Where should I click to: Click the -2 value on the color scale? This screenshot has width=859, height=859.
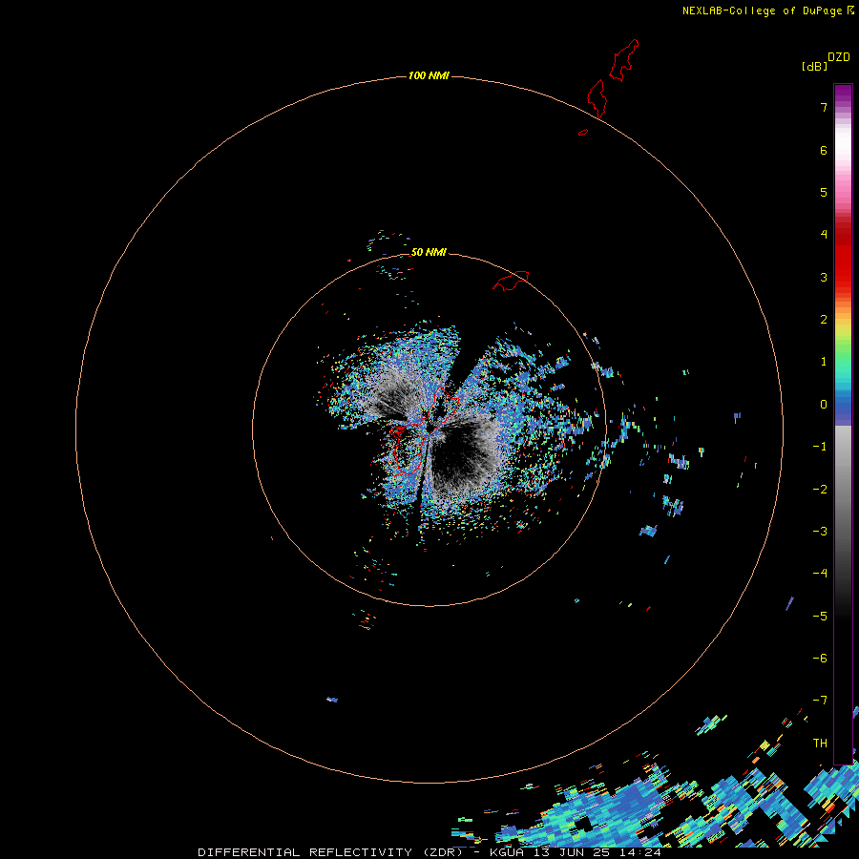pos(820,490)
